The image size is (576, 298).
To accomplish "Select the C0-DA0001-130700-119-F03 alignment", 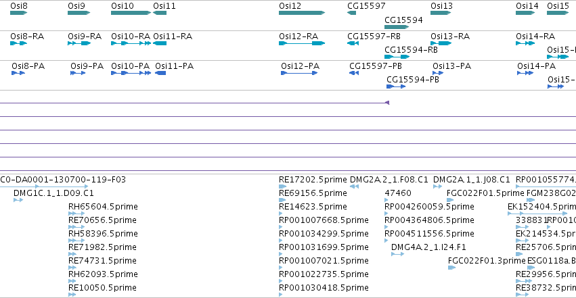I will pyautogui.click(x=44, y=187).
